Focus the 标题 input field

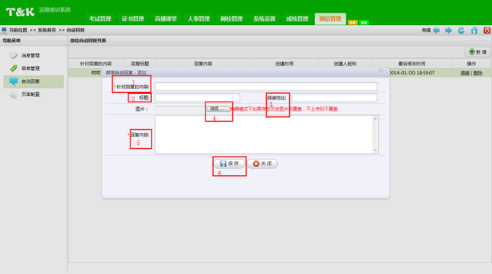197,97
